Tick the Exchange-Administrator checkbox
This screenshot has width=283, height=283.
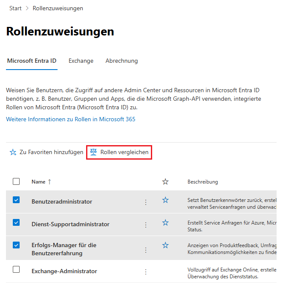pos(16,269)
